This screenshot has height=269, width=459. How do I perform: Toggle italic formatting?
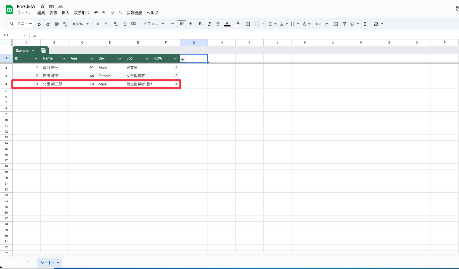pos(209,24)
